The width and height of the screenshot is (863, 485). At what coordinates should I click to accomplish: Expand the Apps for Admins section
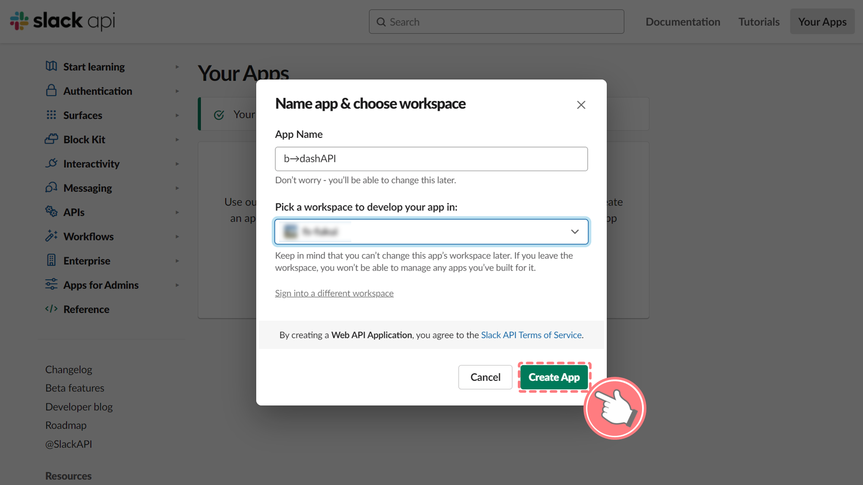pyautogui.click(x=177, y=285)
